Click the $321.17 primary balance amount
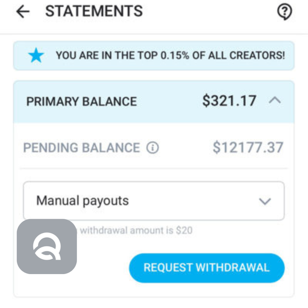 229,101
